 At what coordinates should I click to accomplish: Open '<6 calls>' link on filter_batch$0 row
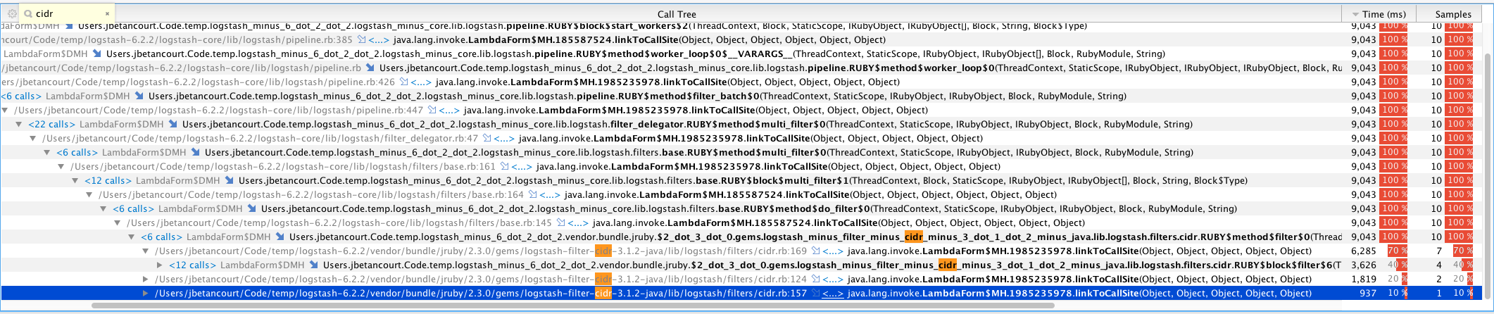(20, 96)
